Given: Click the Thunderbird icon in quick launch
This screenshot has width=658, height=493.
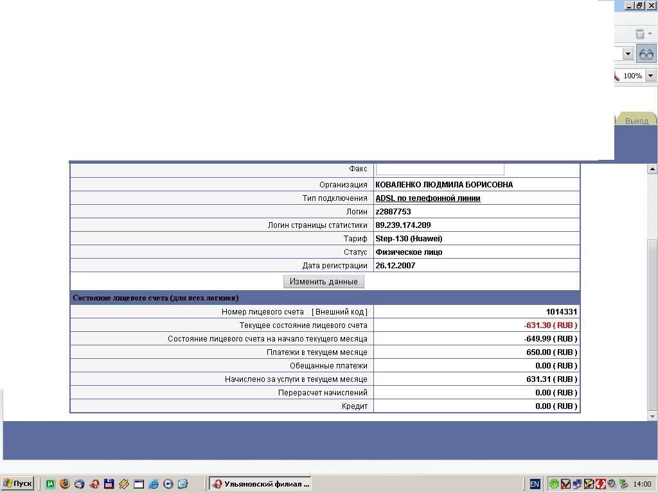Looking at the screenshot, I should pyautogui.click(x=79, y=484).
